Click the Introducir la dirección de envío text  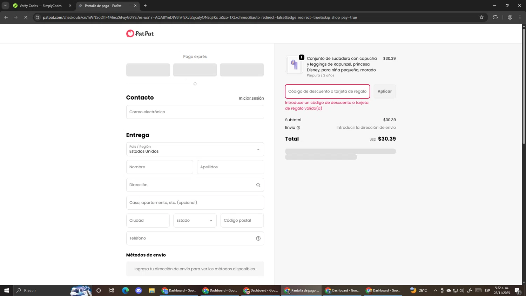click(366, 128)
